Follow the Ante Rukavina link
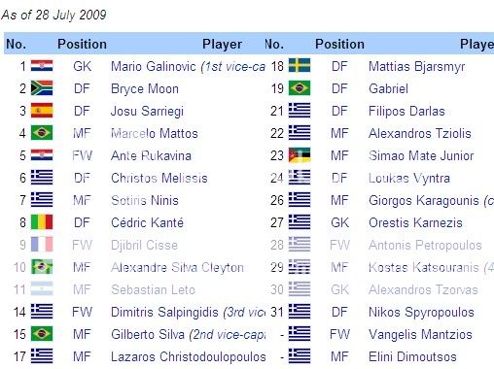The image size is (494, 369). pyautogui.click(x=151, y=155)
